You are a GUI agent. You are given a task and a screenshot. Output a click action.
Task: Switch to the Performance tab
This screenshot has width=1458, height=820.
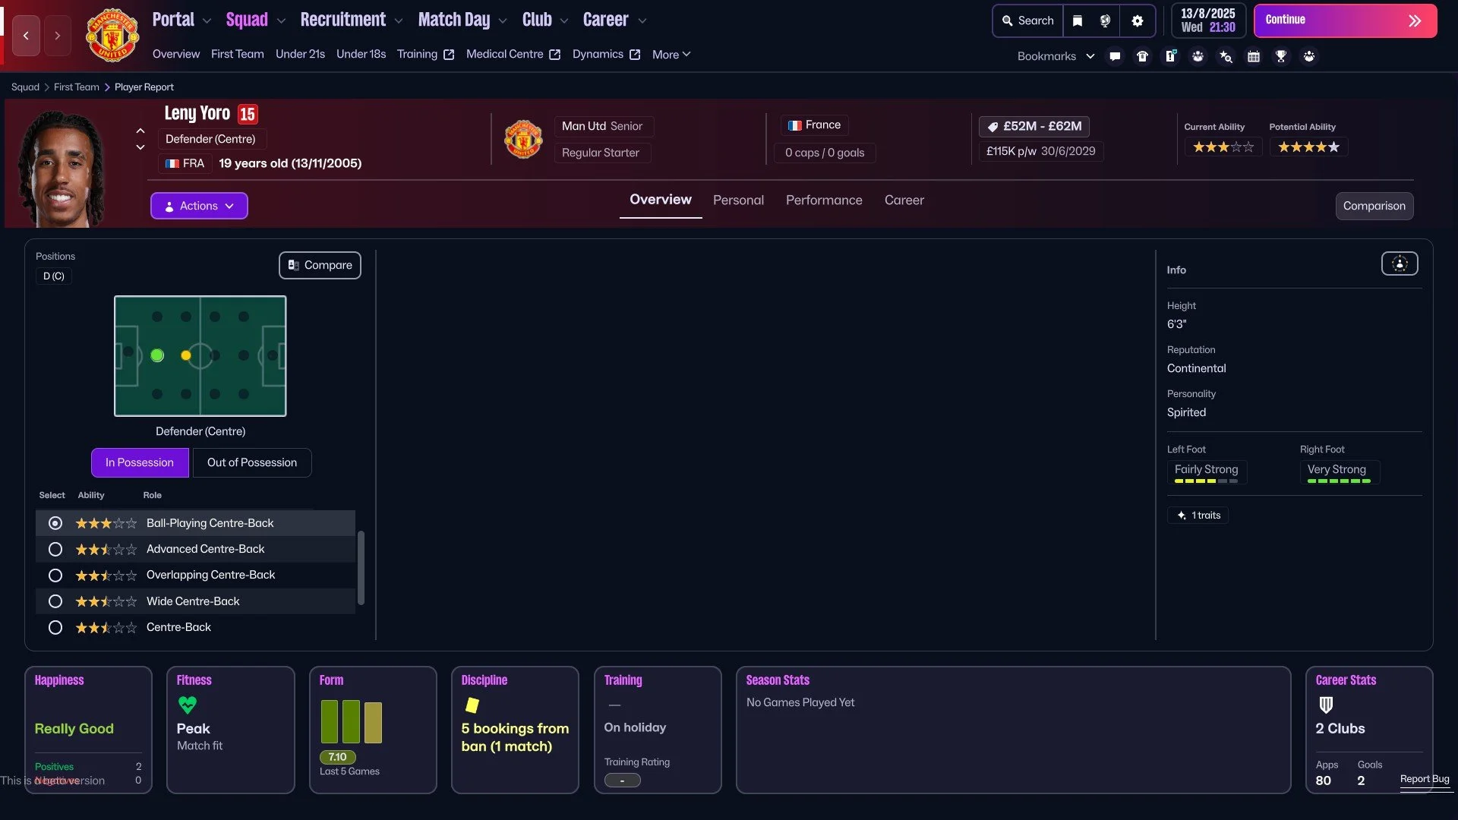(824, 200)
